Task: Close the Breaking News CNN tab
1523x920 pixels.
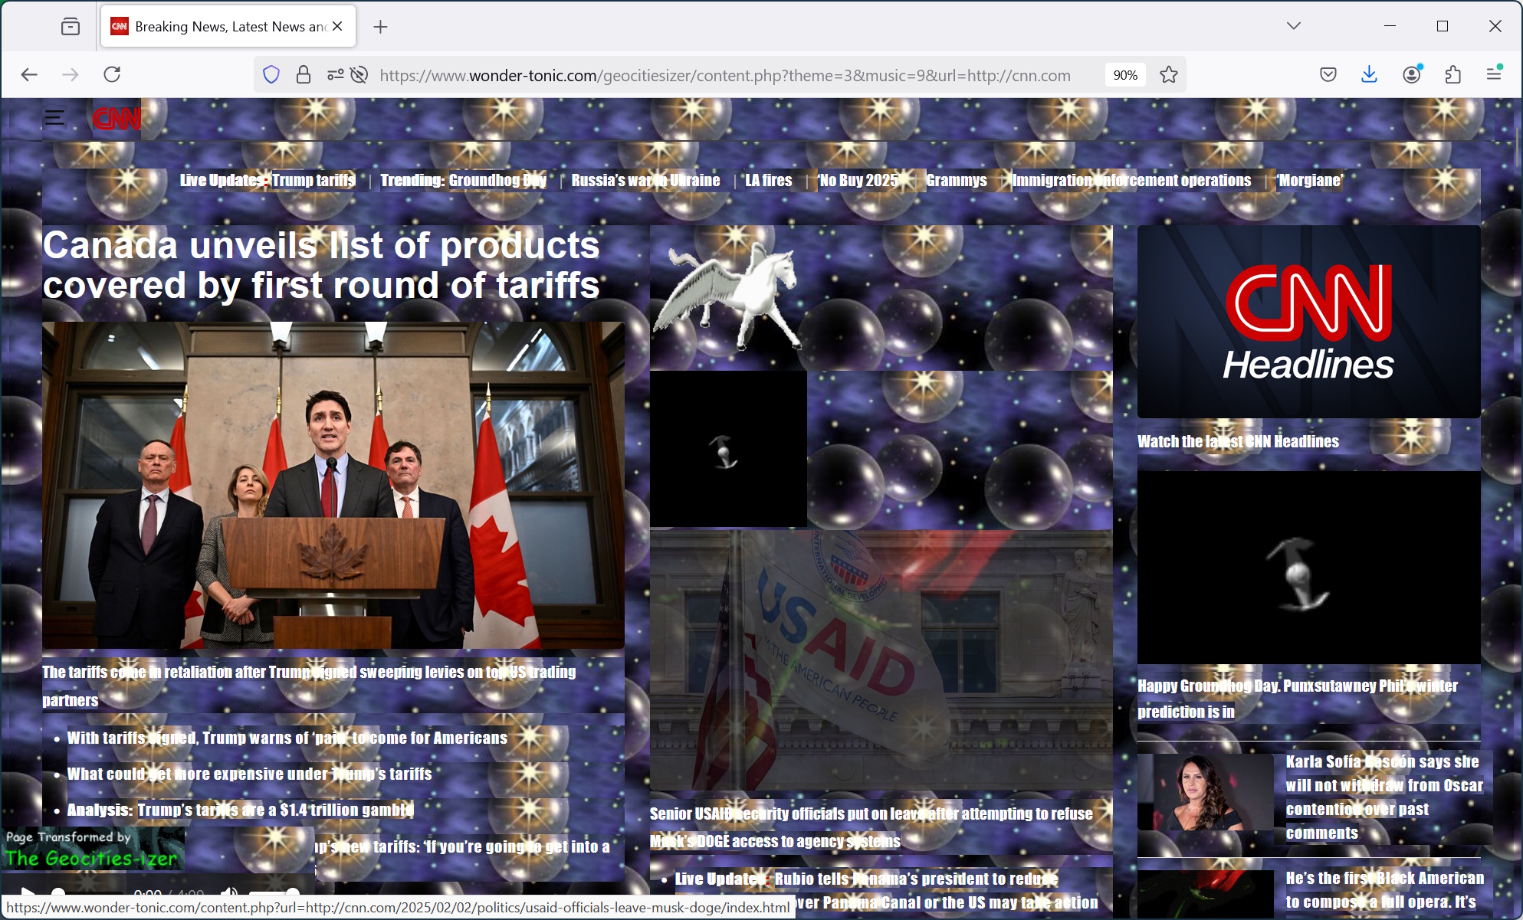Action: tap(337, 27)
